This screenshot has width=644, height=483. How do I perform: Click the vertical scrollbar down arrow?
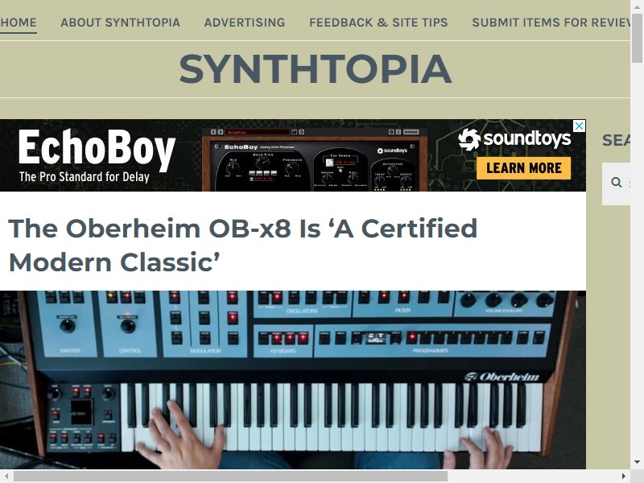tap(637, 462)
